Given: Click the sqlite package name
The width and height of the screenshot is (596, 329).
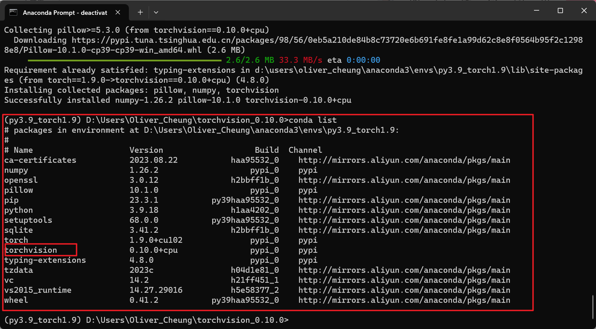Looking at the screenshot, I should [19, 230].
